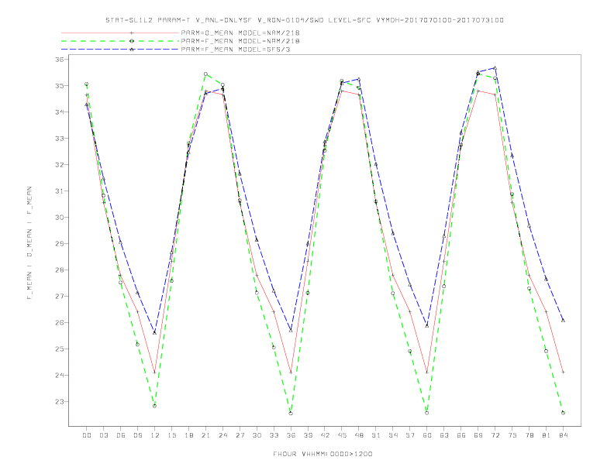Click x-axis tick label 60

tap(427, 435)
